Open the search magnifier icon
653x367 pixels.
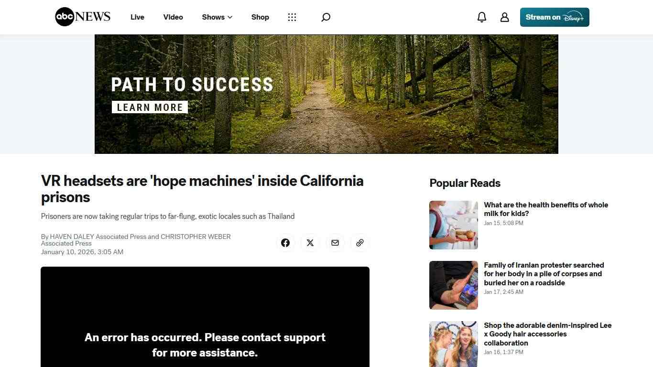point(326,17)
